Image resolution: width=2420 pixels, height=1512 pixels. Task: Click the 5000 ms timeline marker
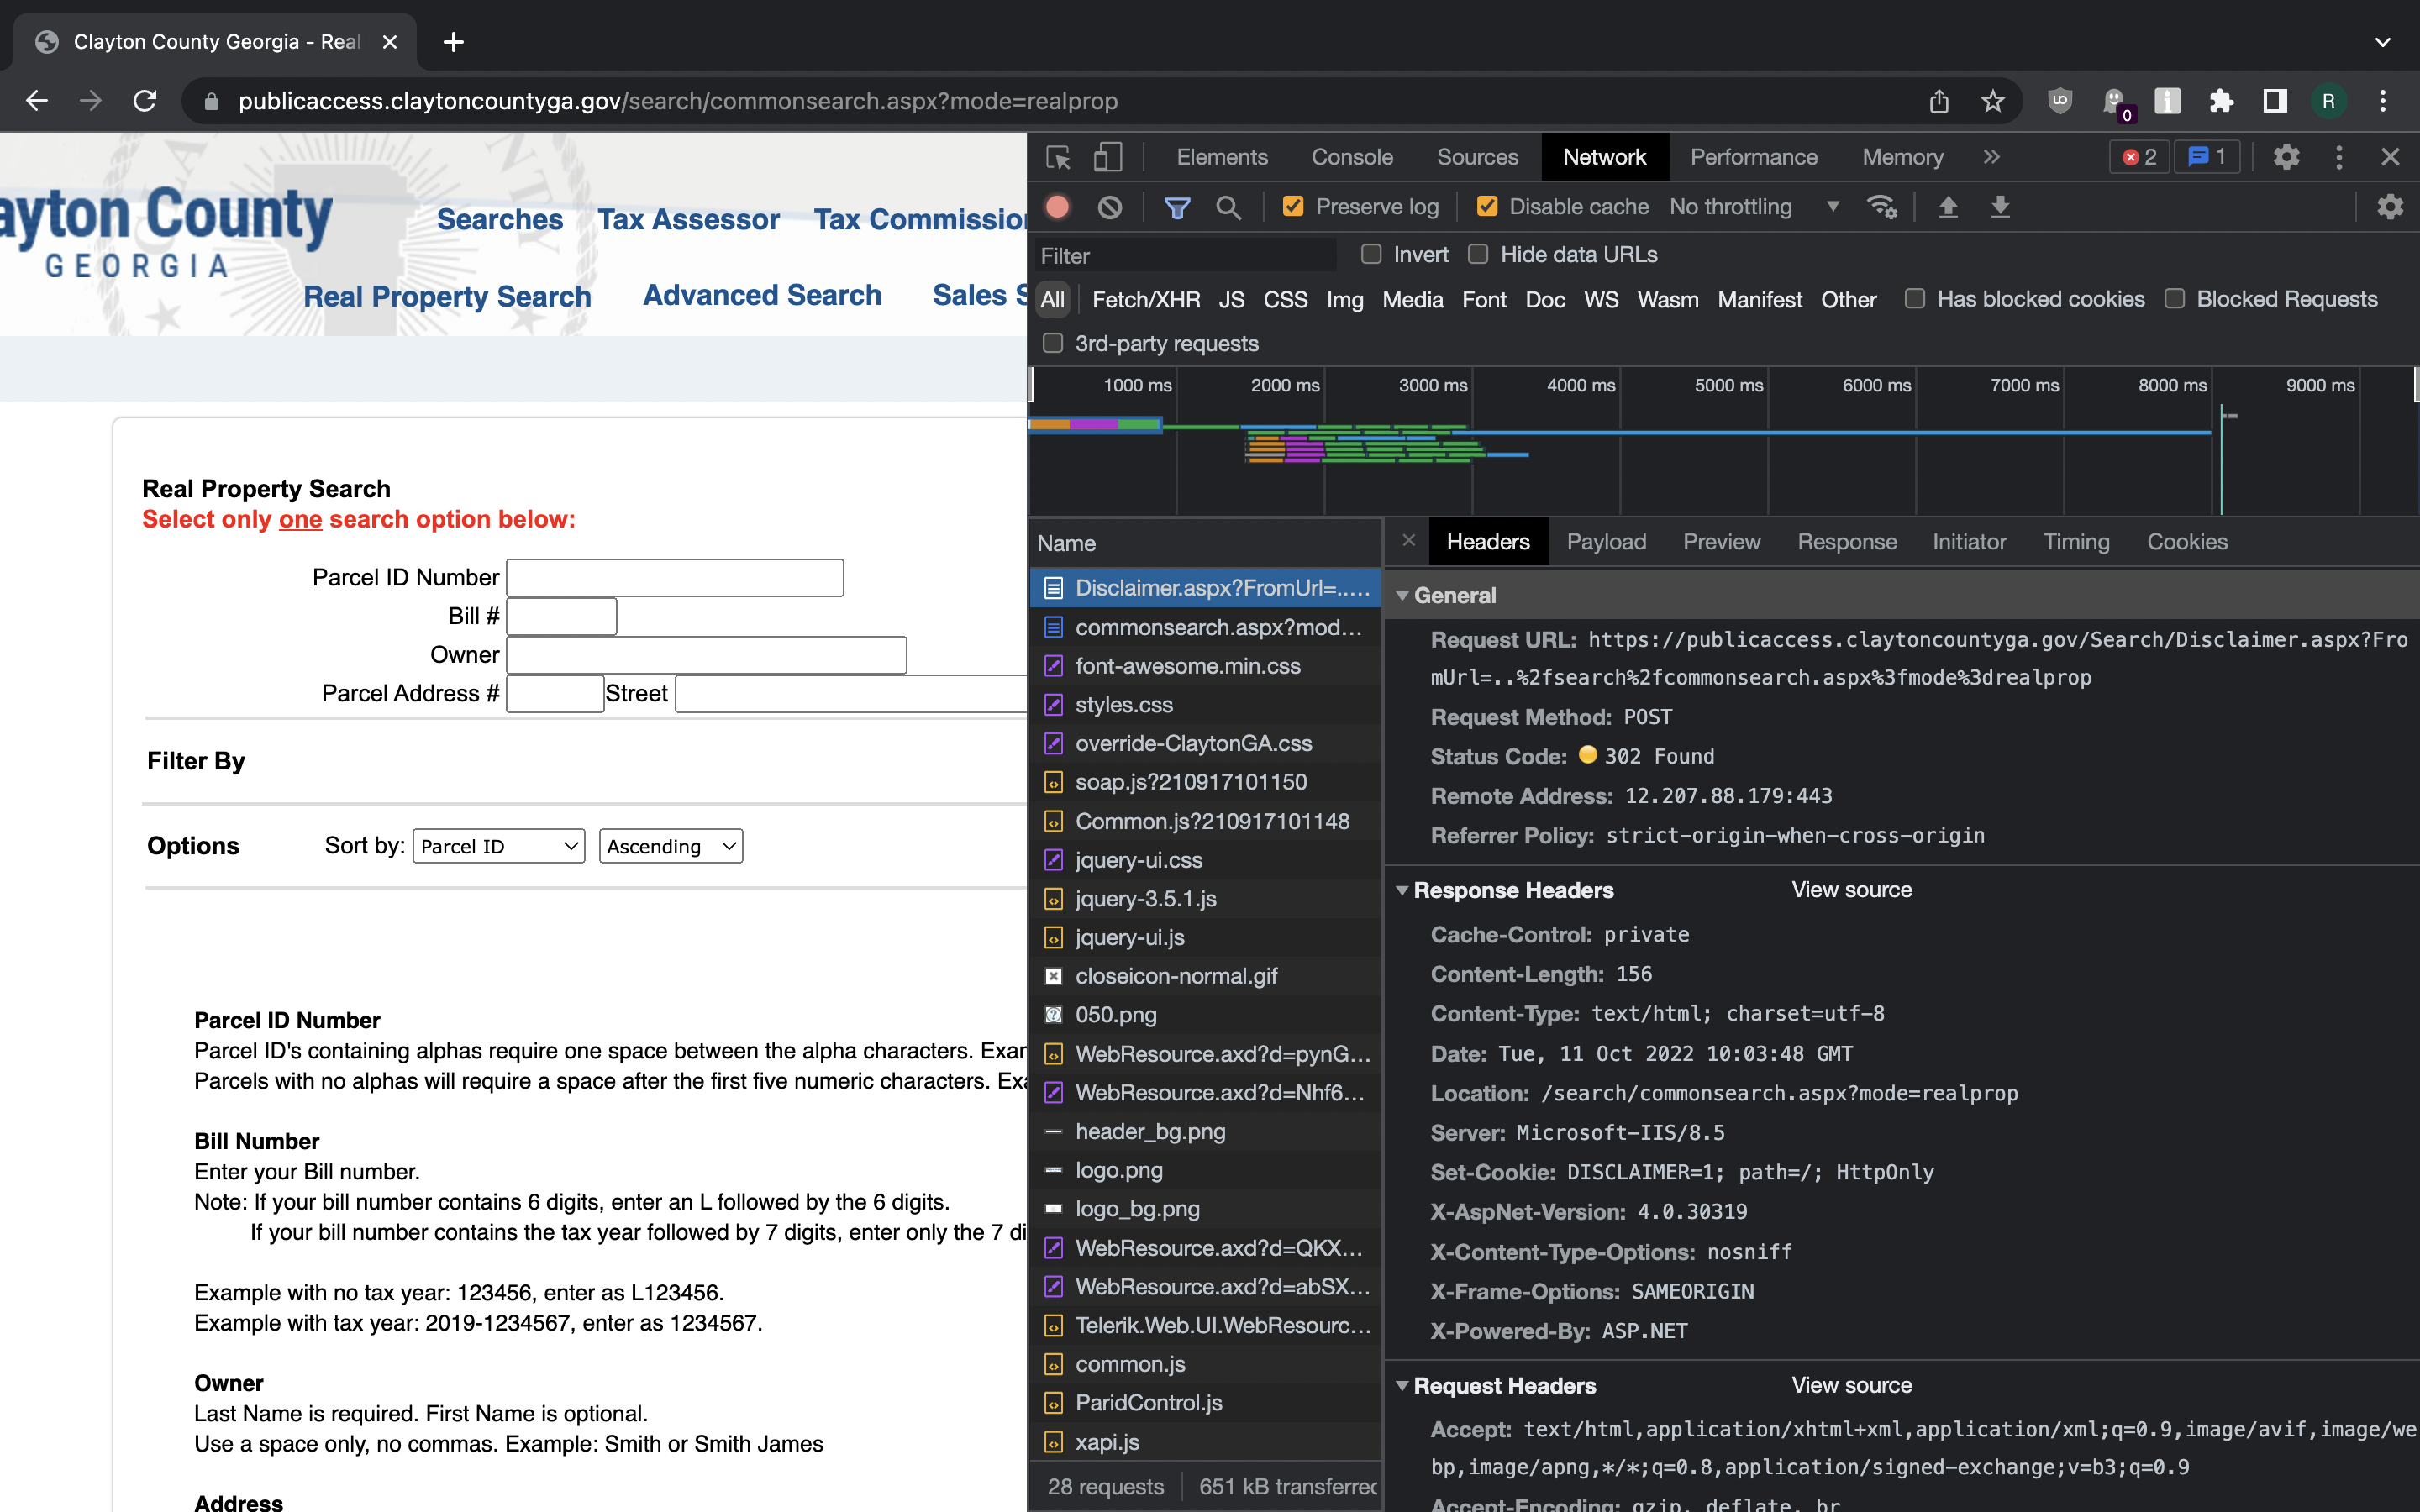coord(1728,385)
